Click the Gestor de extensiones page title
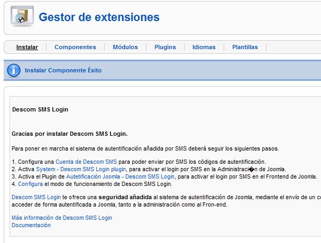The image size is (321, 243). point(99,17)
